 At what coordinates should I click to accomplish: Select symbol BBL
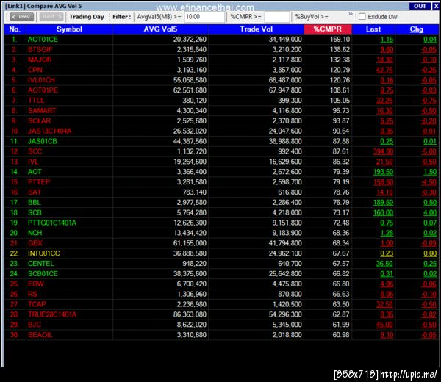pyautogui.click(x=35, y=202)
